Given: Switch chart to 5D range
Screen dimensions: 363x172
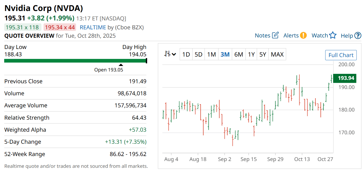Looking at the screenshot, I should (x=199, y=54).
